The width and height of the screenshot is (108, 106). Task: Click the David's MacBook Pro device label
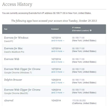click(x=14, y=52)
